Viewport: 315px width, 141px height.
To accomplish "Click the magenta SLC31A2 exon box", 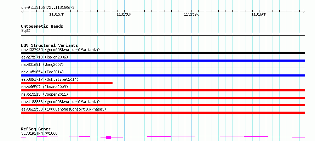I will click(x=108, y=137).
